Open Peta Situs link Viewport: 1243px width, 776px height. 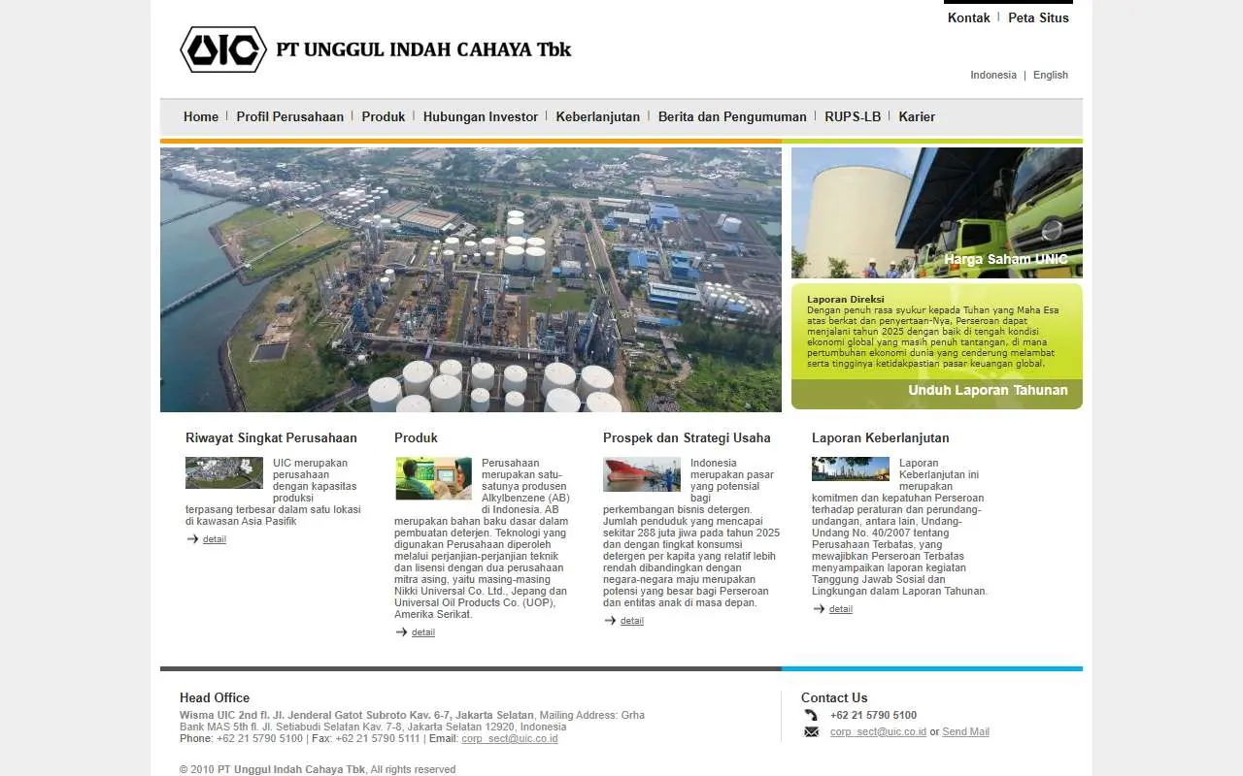pyautogui.click(x=1038, y=17)
